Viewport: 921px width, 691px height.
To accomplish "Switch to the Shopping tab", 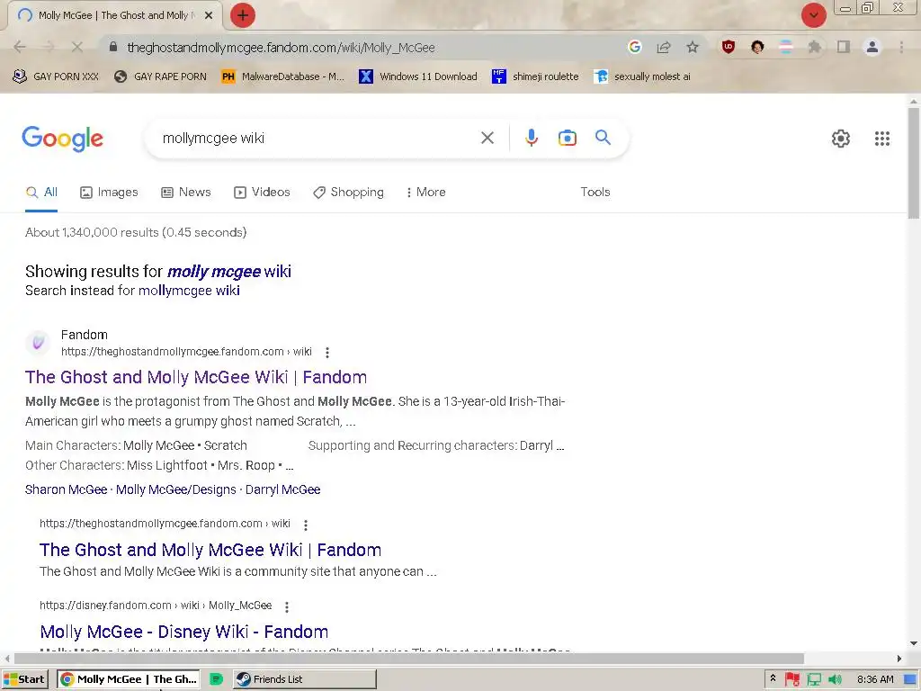I will click(x=348, y=193).
